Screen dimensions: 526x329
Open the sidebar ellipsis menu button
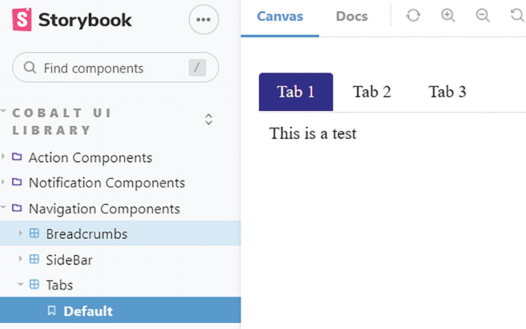204,20
